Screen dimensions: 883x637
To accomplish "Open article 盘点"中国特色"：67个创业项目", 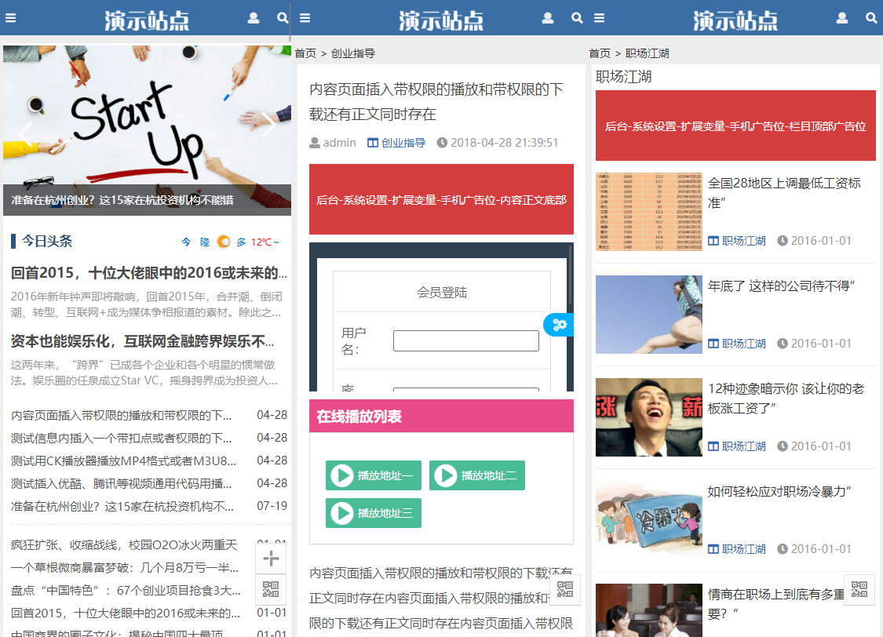I will [126, 590].
